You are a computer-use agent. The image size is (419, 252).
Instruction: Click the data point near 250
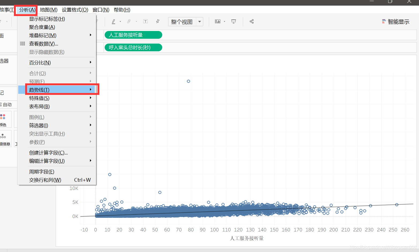click(397, 205)
